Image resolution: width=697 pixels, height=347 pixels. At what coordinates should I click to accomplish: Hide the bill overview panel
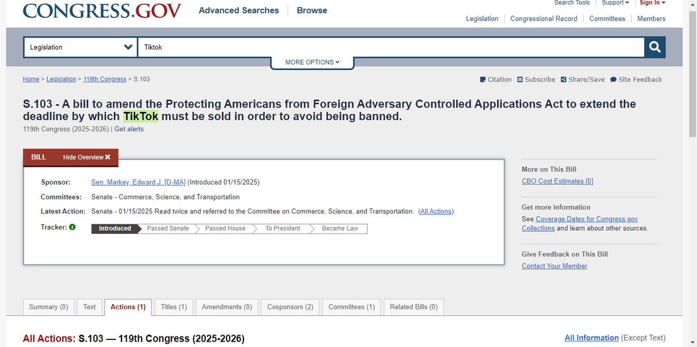87,157
